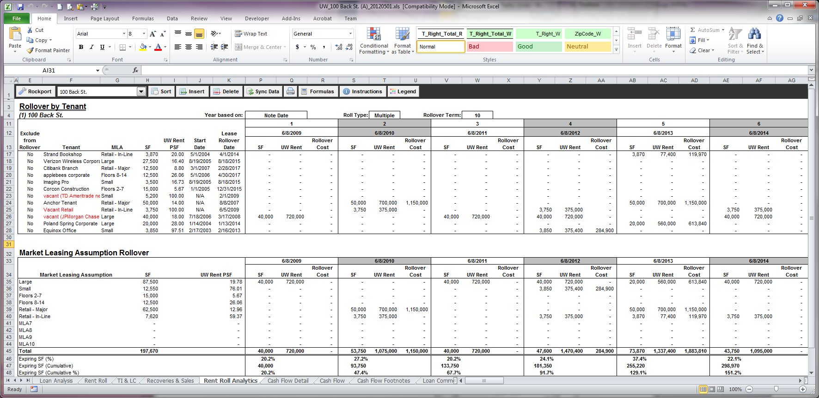Click the Increase Indent icon
Viewport: 819px width, 398px height.
pyautogui.click(x=225, y=47)
